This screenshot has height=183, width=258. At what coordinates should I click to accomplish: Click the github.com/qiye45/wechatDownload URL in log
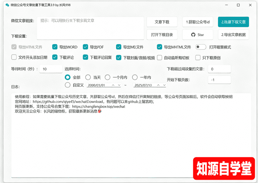point(68,101)
